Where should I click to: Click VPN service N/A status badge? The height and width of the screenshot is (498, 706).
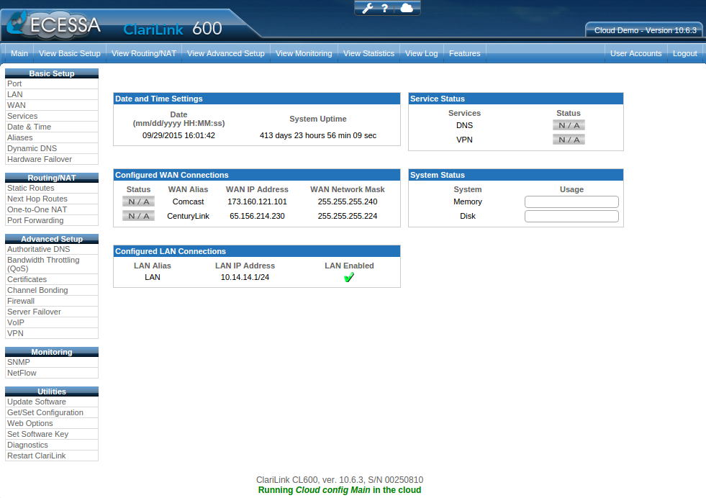[x=569, y=140]
